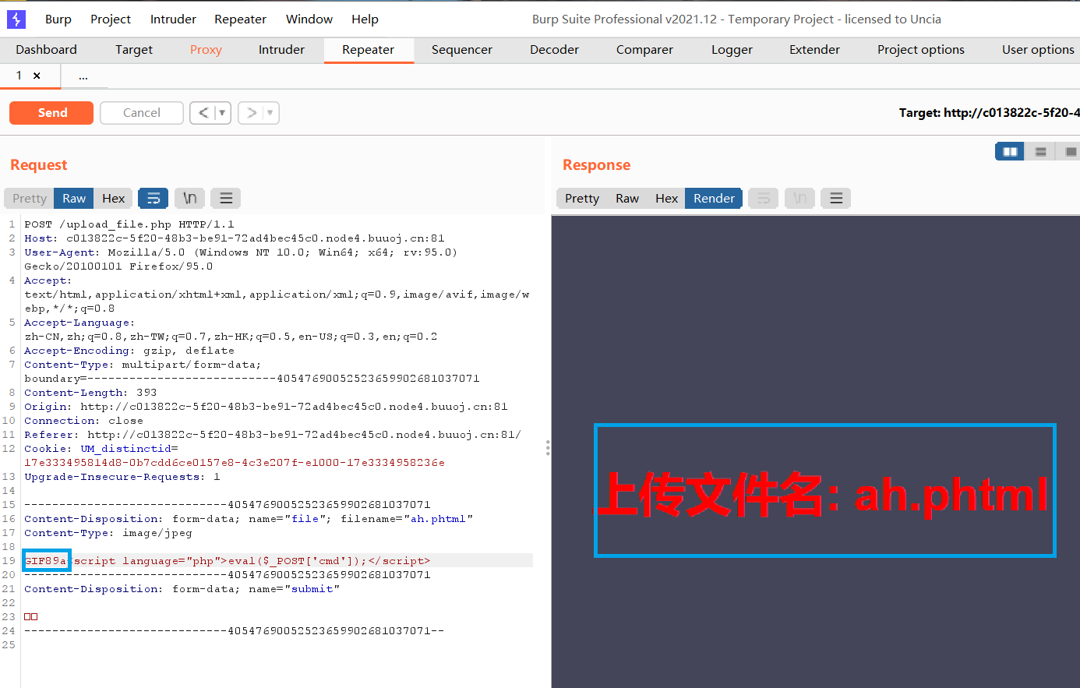Viewport: 1080px width, 688px height.
Task: Switch to the Target tab
Action: 134,50
